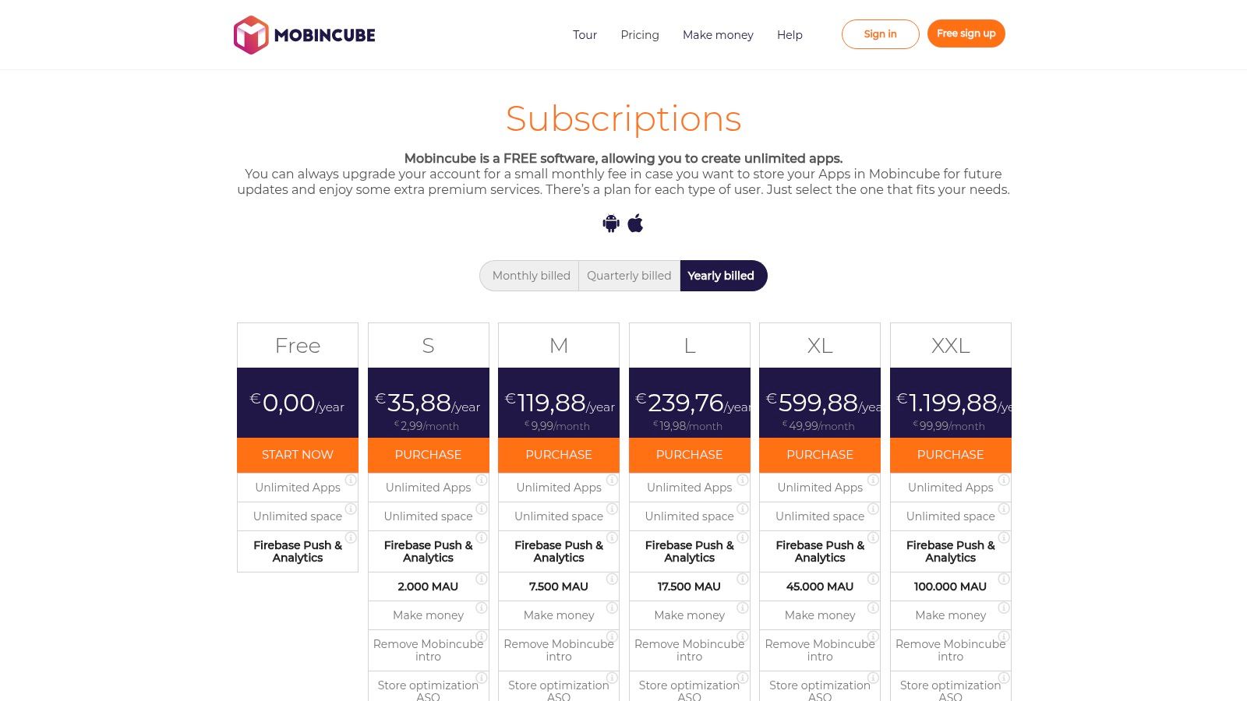Image resolution: width=1247 pixels, height=701 pixels.
Task: Open info tooltip for Unlimited Apps in Free plan
Action: pyautogui.click(x=351, y=481)
